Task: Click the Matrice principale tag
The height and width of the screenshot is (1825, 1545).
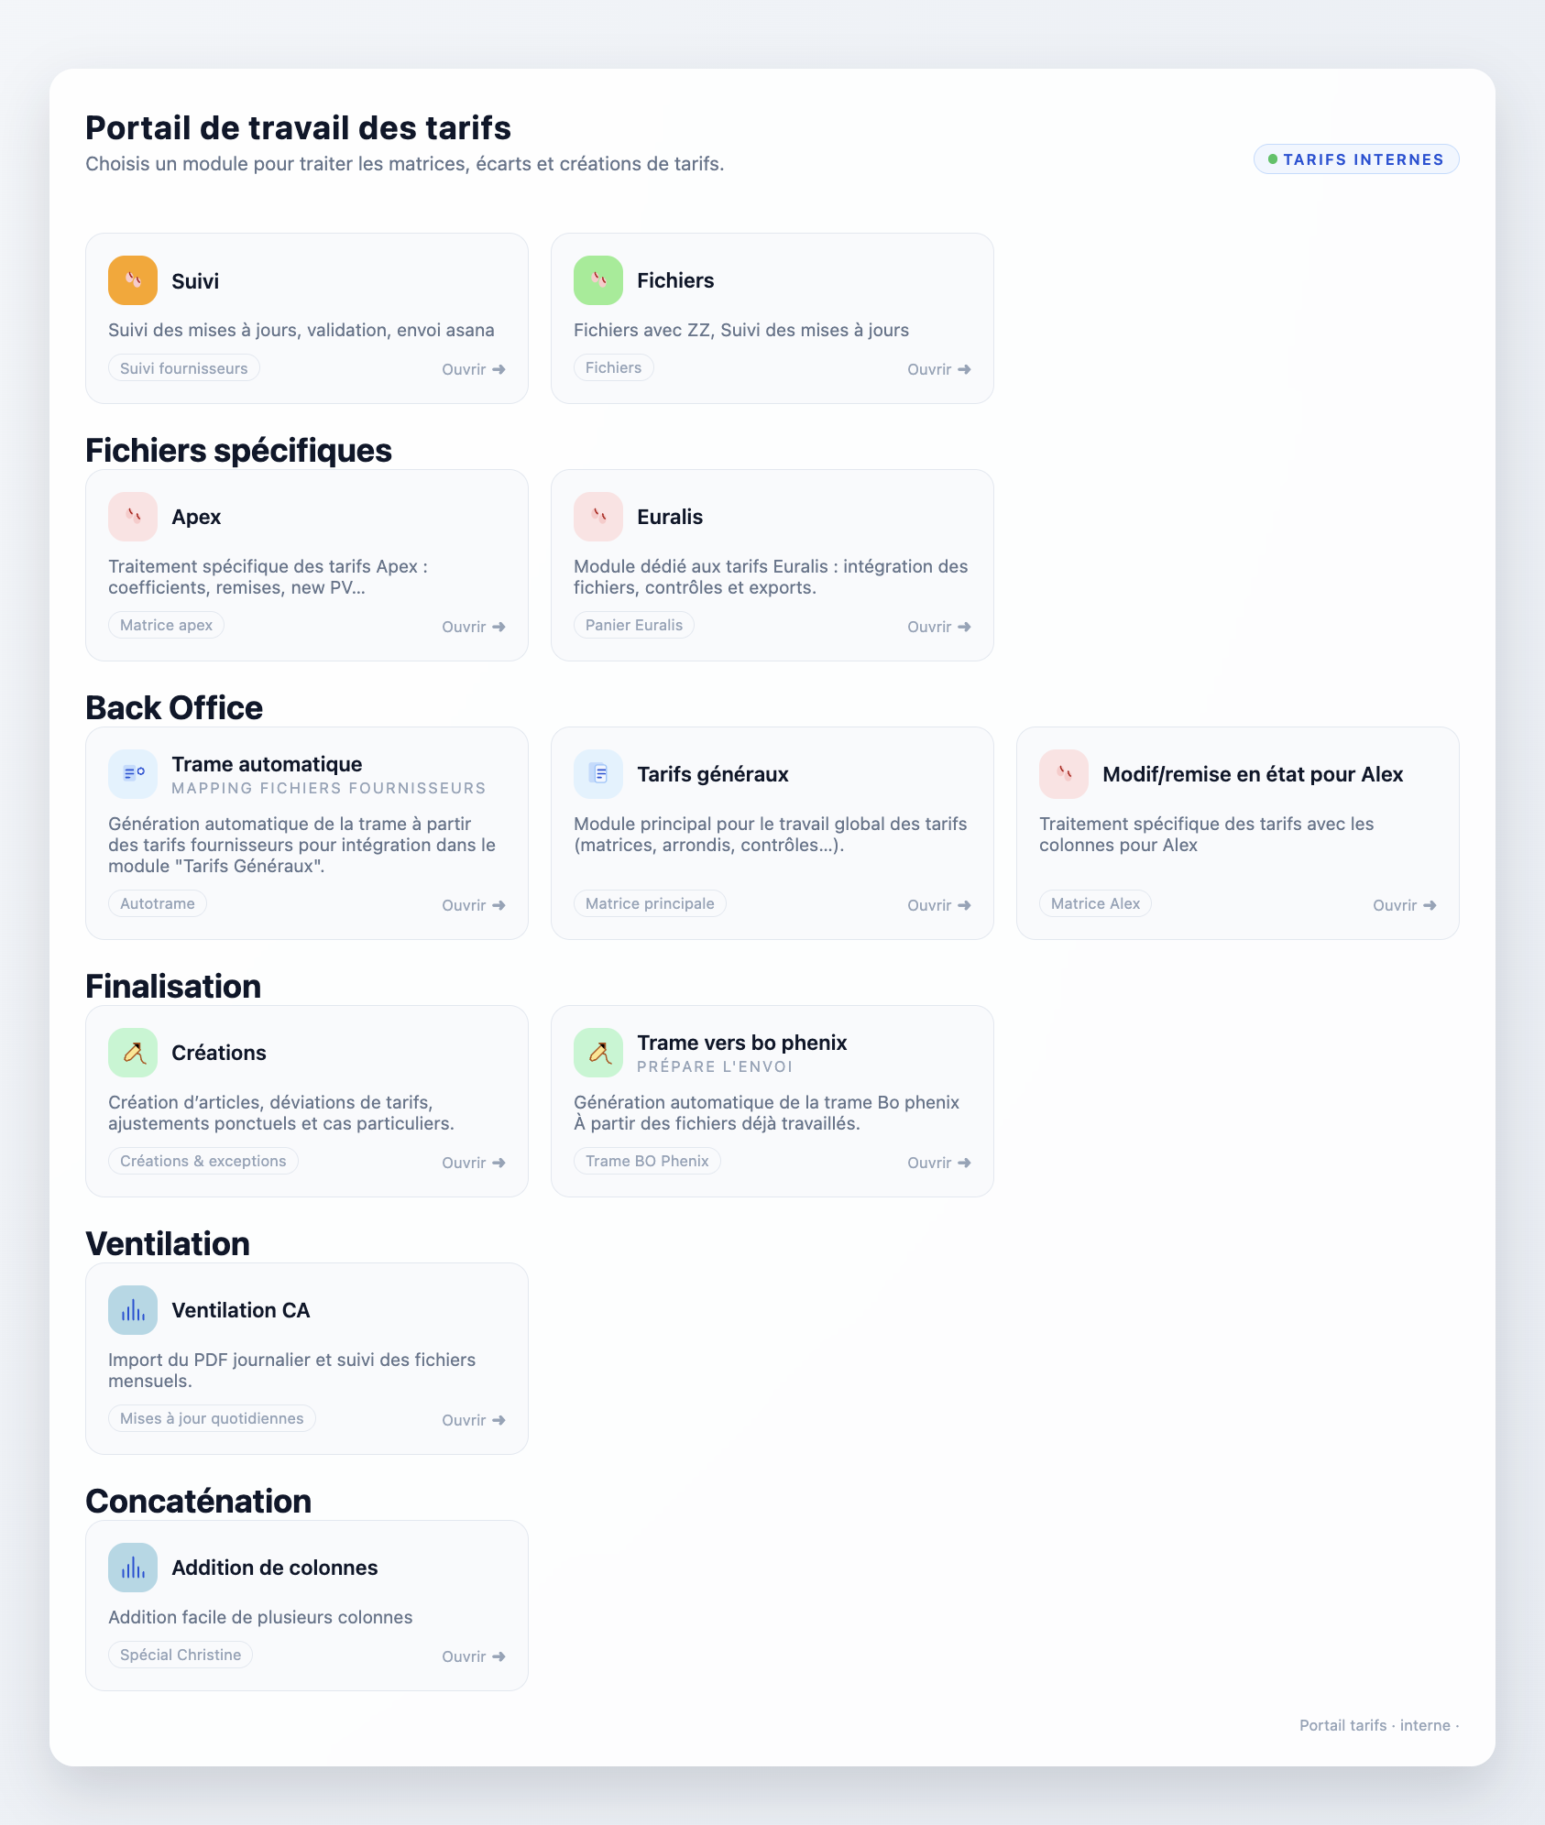Action: pyautogui.click(x=650, y=903)
